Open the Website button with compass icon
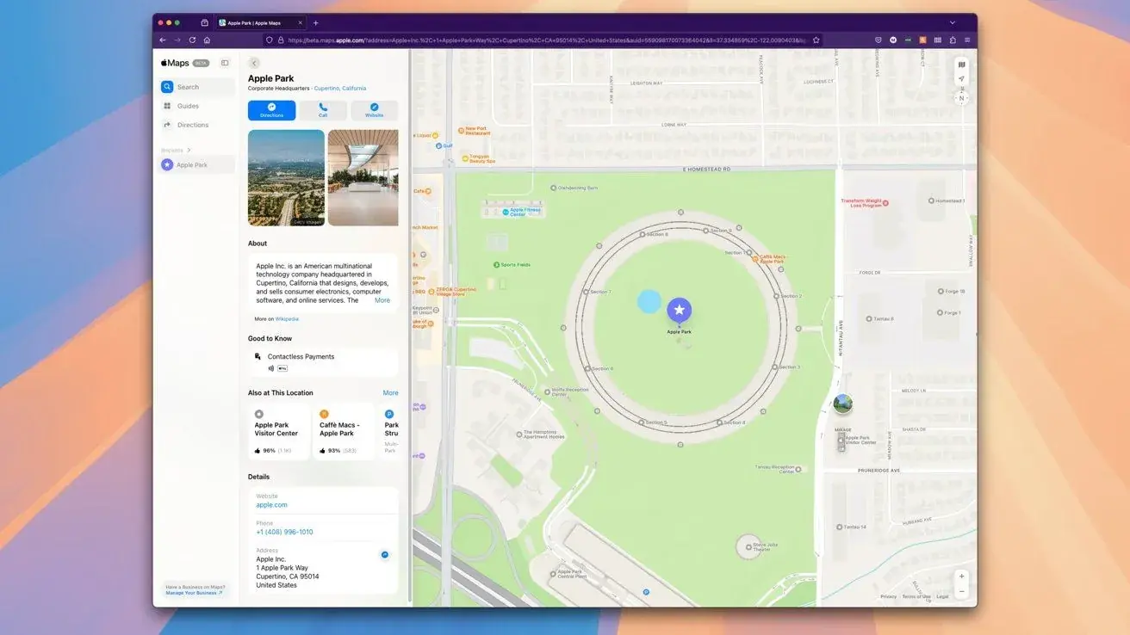 (x=374, y=110)
